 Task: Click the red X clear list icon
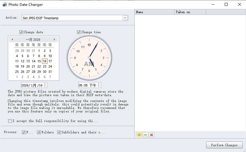tap(152, 135)
